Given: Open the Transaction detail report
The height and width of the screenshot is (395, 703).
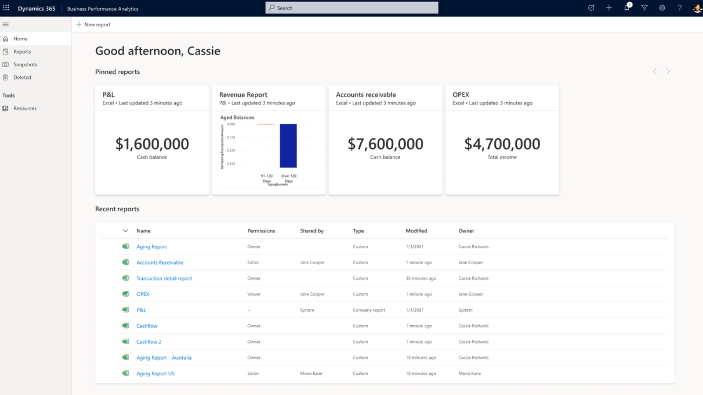Looking at the screenshot, I should click(x=164, y=278).
